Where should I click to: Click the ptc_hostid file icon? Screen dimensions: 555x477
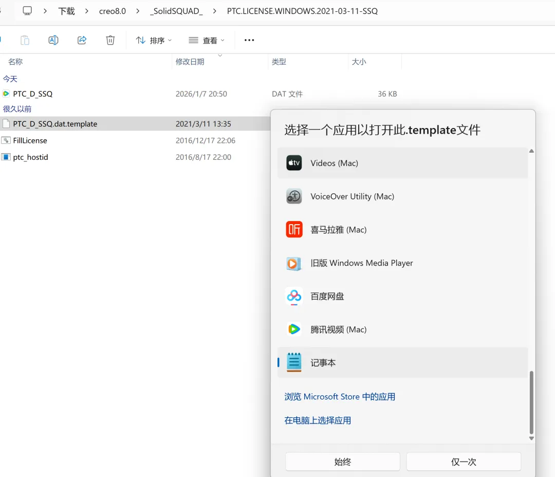pos(6,157)
